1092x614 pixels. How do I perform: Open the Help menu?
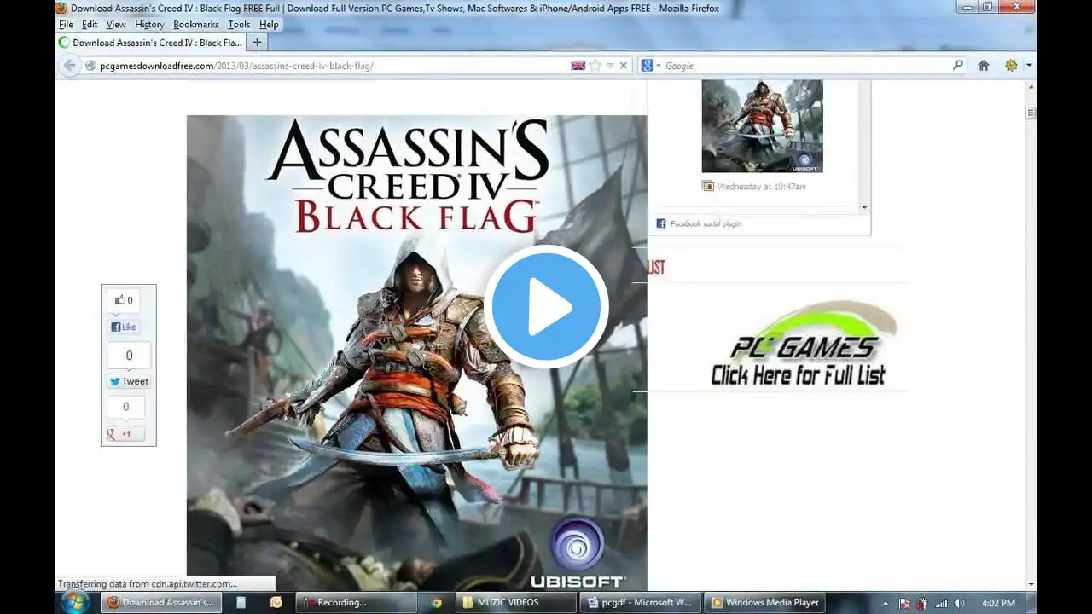pos(269,25)
